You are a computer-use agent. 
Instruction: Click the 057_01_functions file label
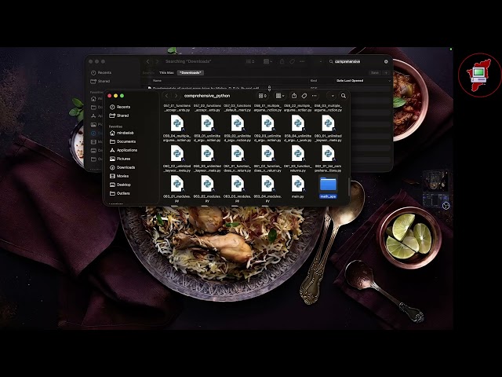(177, 108)
